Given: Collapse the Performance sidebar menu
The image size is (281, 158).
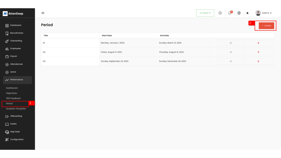Looking at the screenshot, I should click(x=18, y=80).
